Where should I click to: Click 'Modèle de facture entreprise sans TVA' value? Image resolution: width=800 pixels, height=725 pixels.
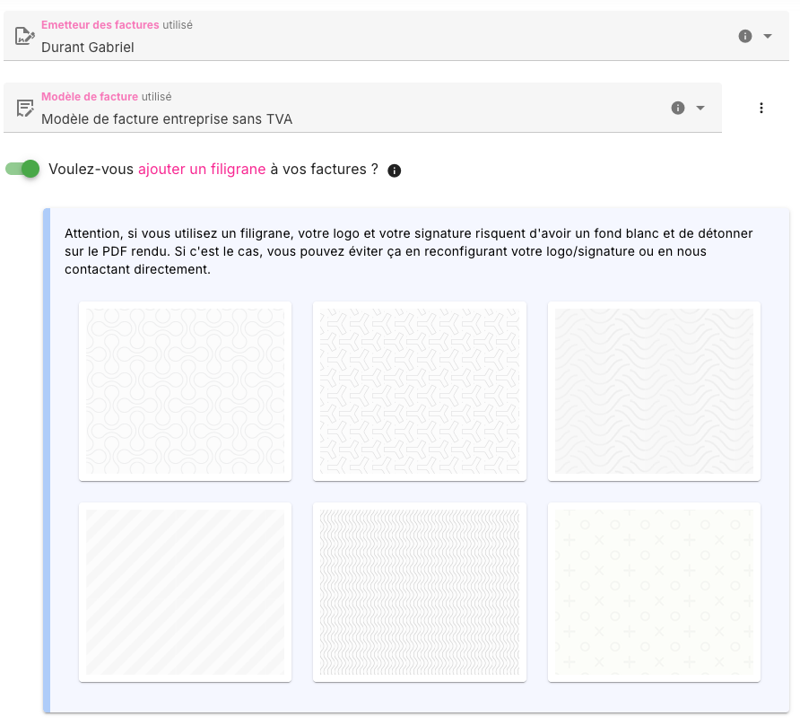(x=167, y=118)
